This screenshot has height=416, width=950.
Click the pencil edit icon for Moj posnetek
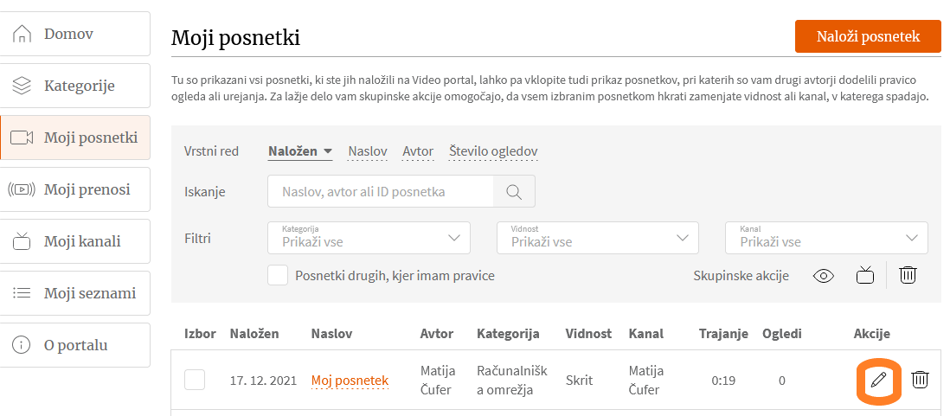pyautogui.click(x=878, y=381)
